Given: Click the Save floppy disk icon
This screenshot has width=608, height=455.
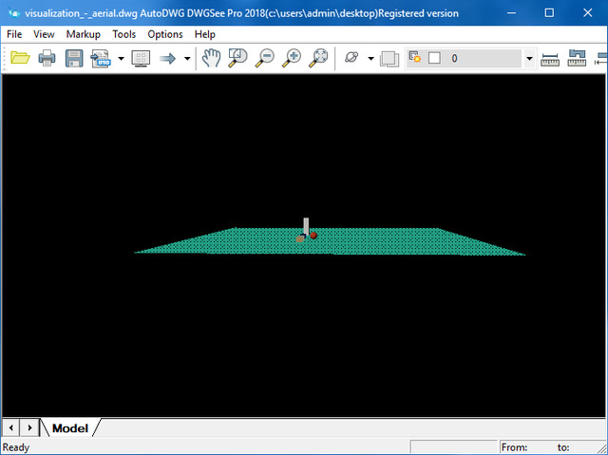Looking at the screenshot, I should (x=74, y=58).
